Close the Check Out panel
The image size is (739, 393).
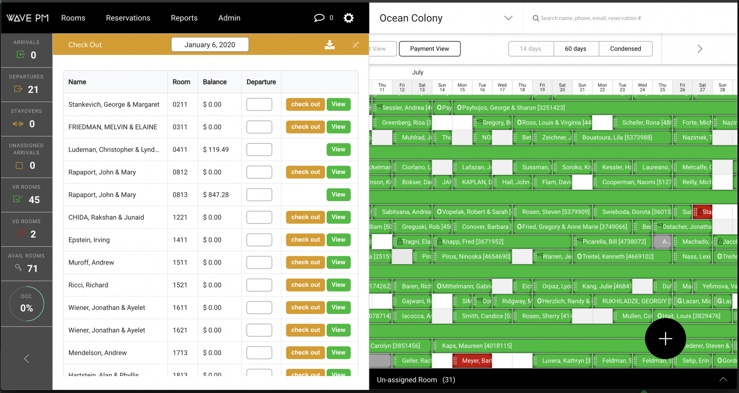coord(356,45)
